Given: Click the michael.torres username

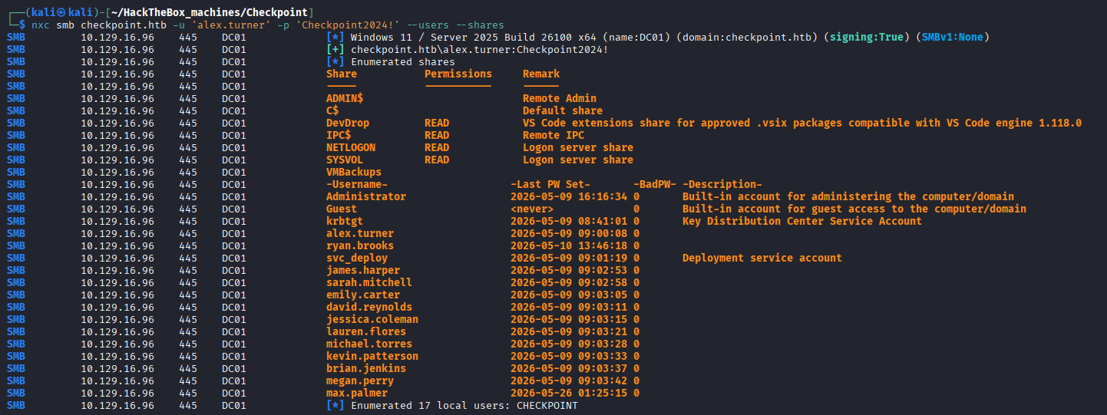Looking at the screenshot, I should pos(369,344).
